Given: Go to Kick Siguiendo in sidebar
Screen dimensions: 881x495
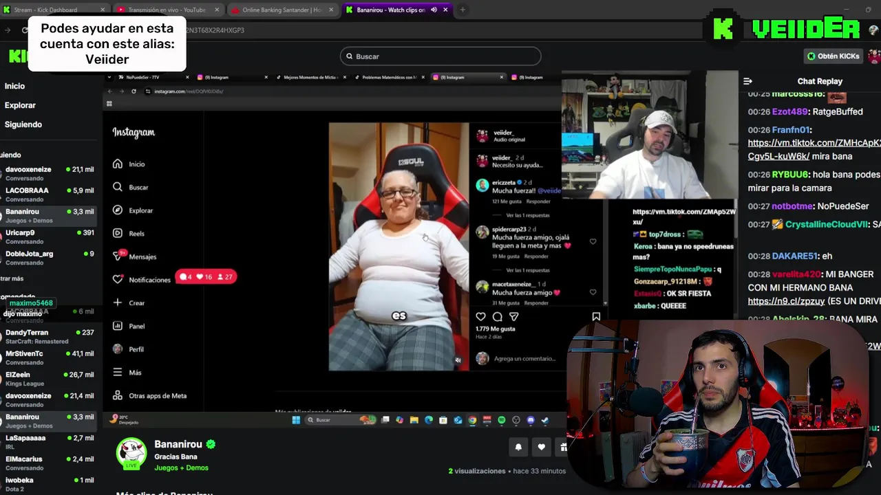Looking at the screenshot, I should 23,124.
